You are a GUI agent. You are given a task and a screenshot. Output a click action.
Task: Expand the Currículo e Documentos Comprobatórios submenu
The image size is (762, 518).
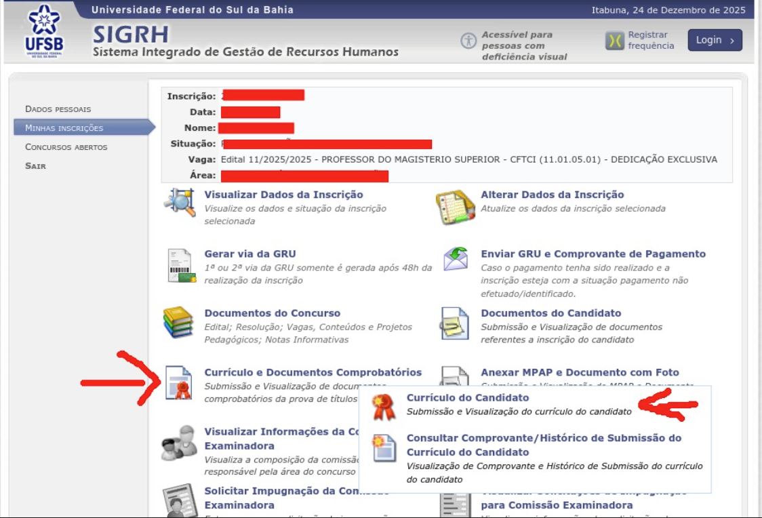(313, 372)
